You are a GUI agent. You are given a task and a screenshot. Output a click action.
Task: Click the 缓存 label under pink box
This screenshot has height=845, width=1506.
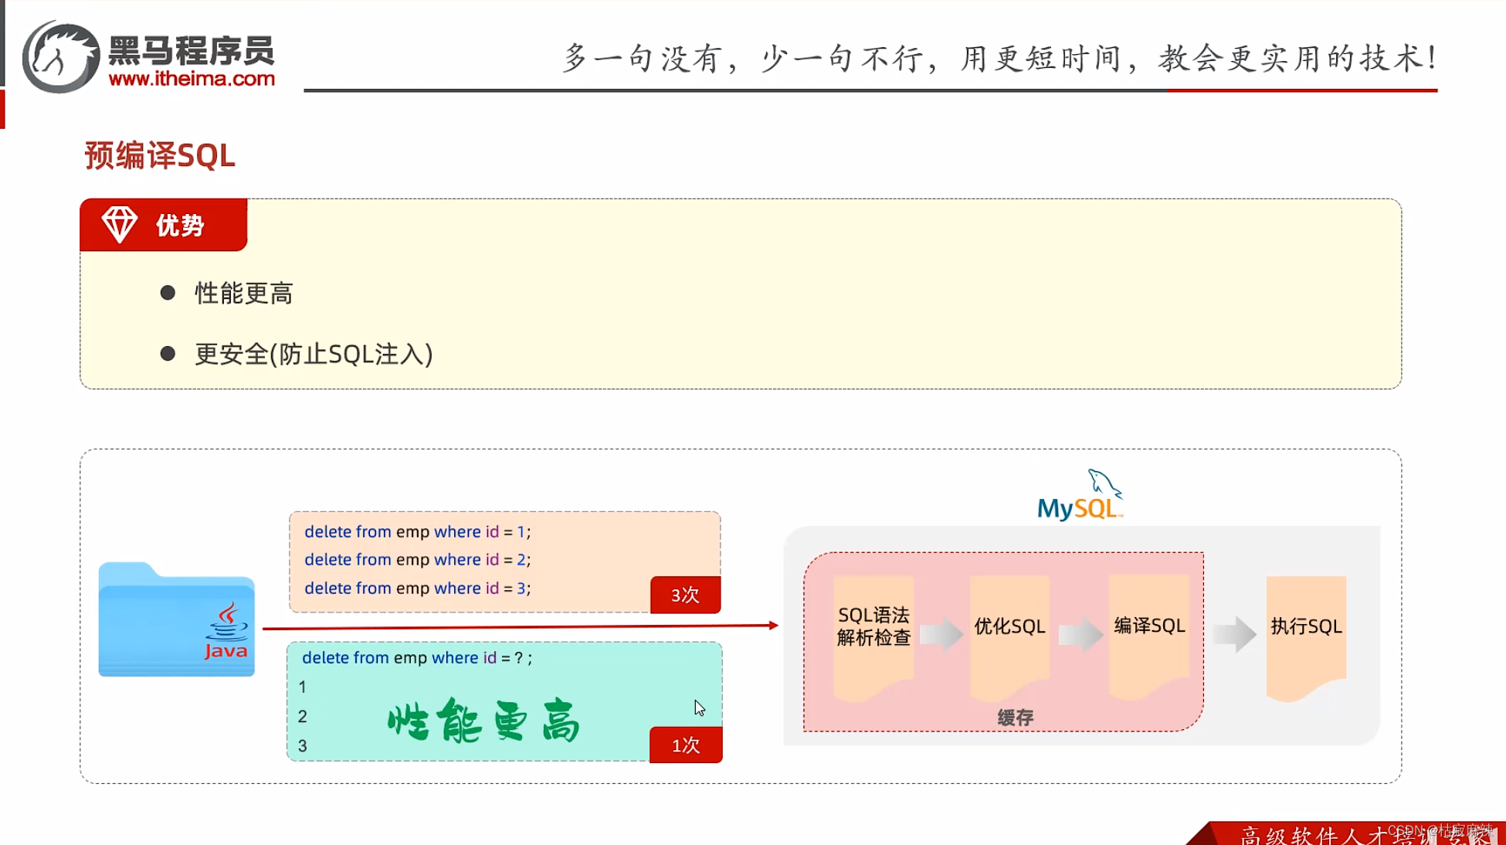point(1016,718)
